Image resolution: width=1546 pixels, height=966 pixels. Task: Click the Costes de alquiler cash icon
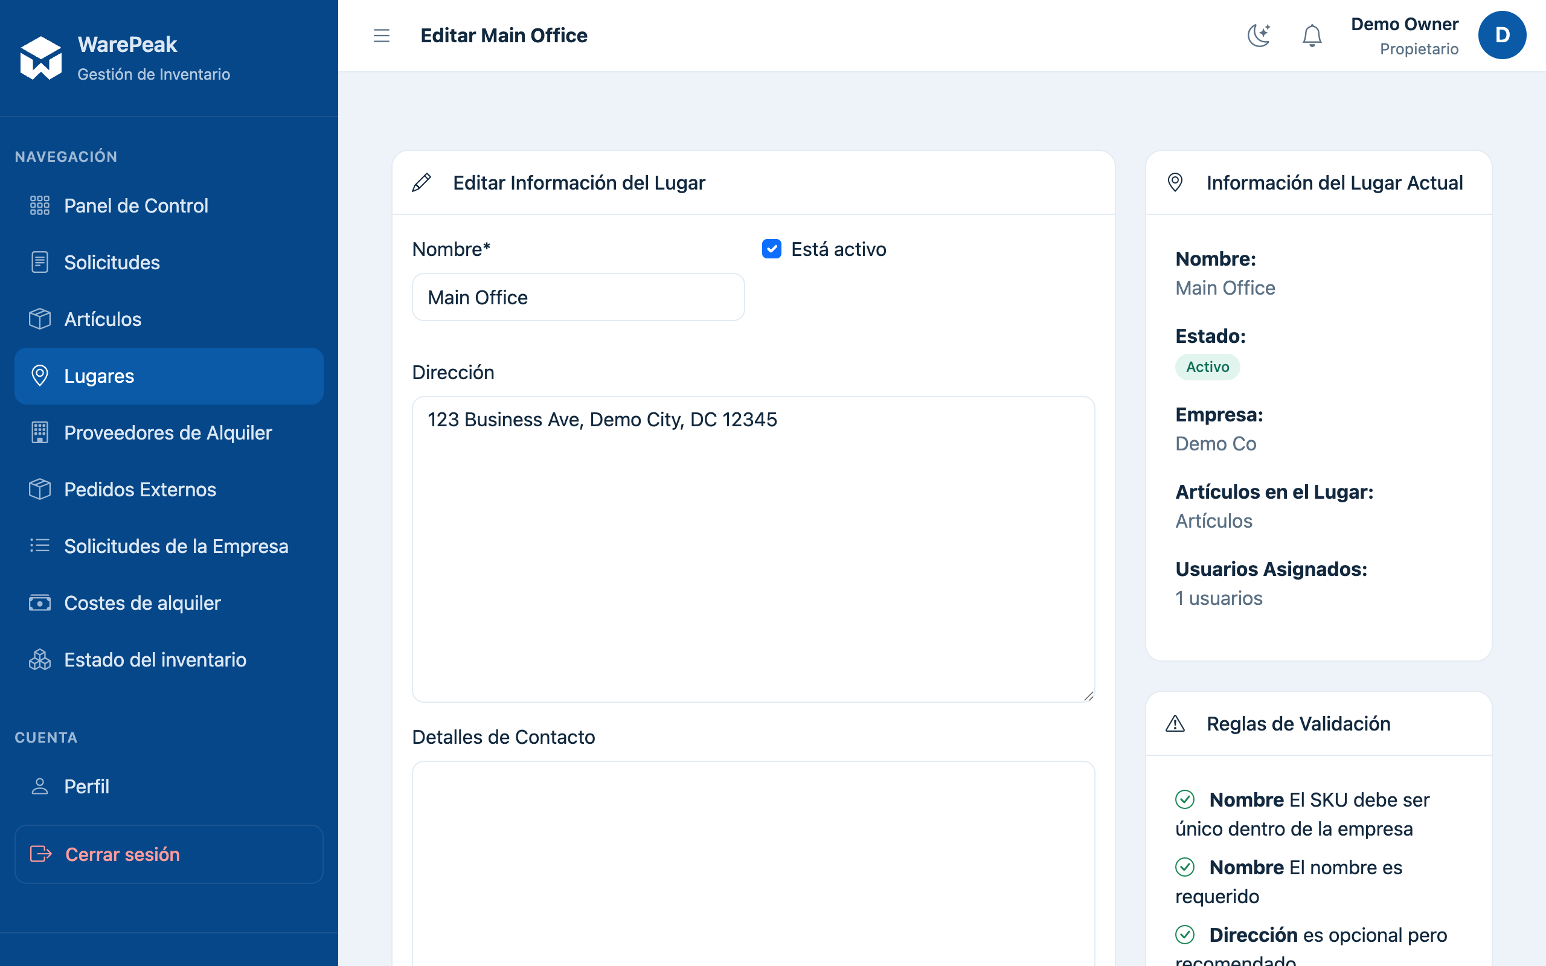pos(40,603)
